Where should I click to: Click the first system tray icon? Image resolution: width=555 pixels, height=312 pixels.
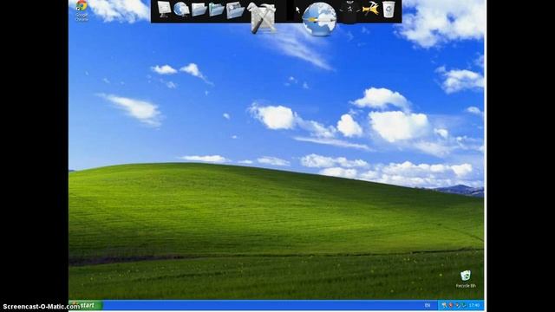pyautogui.click(x=445, y=305)
